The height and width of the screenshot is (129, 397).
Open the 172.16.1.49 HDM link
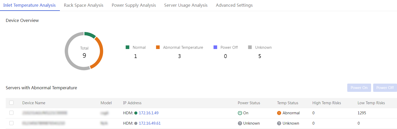148,113
